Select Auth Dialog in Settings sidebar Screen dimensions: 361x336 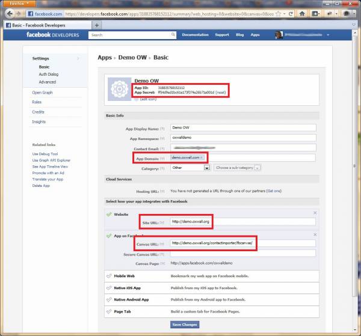pos(49,75)
